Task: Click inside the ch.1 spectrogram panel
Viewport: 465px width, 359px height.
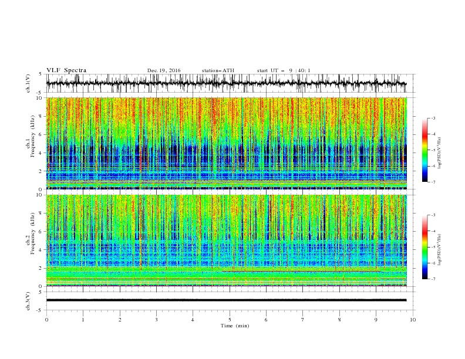Action: pyautogui.click(x=227, y=143)
